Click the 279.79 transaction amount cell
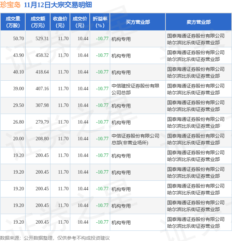 coord(42,122)
